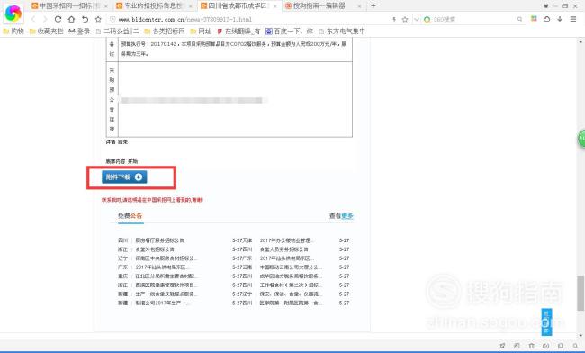The image size is (585, 353).
Task: Select the 四川省成都市成华区 tab
Action: pos(238,5)
